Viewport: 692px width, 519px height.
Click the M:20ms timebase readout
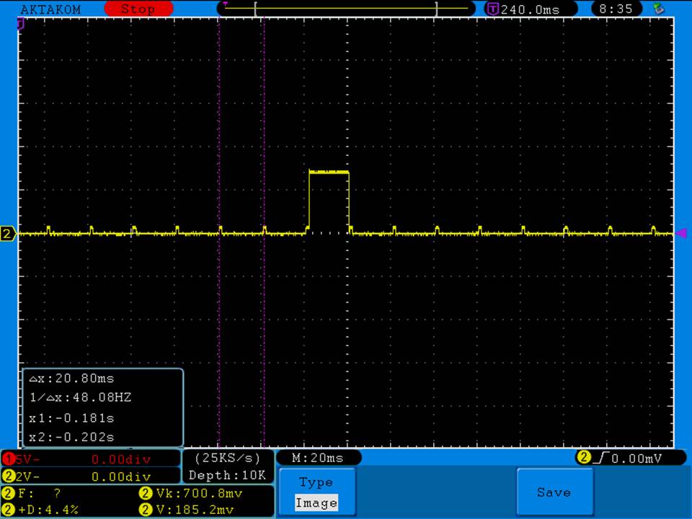pyautogui.click(x=318, y=458)
